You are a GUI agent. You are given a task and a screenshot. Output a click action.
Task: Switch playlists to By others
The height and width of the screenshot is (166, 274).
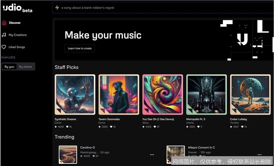(25, 67)
